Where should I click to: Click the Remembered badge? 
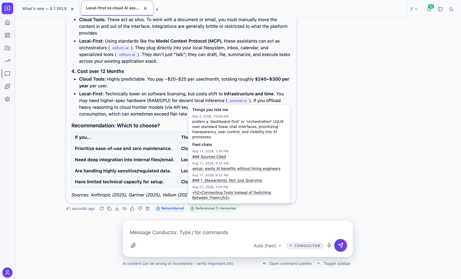tap(170, 208)
